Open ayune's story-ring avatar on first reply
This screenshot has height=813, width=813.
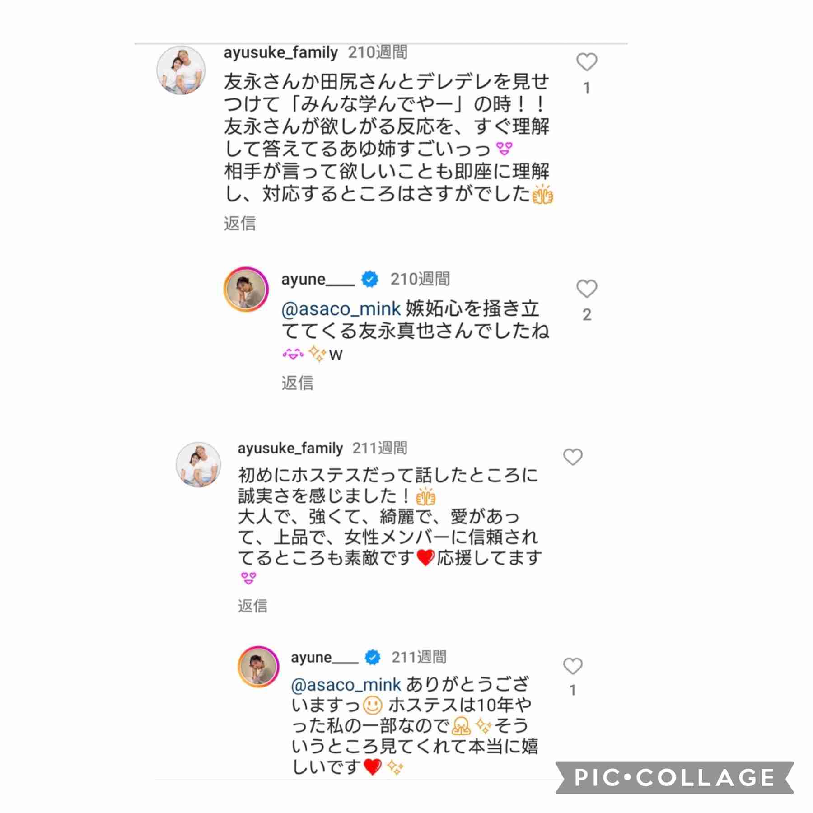point(246,290)
